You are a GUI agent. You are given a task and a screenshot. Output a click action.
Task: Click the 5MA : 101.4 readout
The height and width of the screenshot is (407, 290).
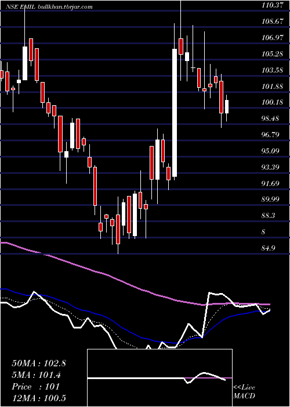point(37,375)
